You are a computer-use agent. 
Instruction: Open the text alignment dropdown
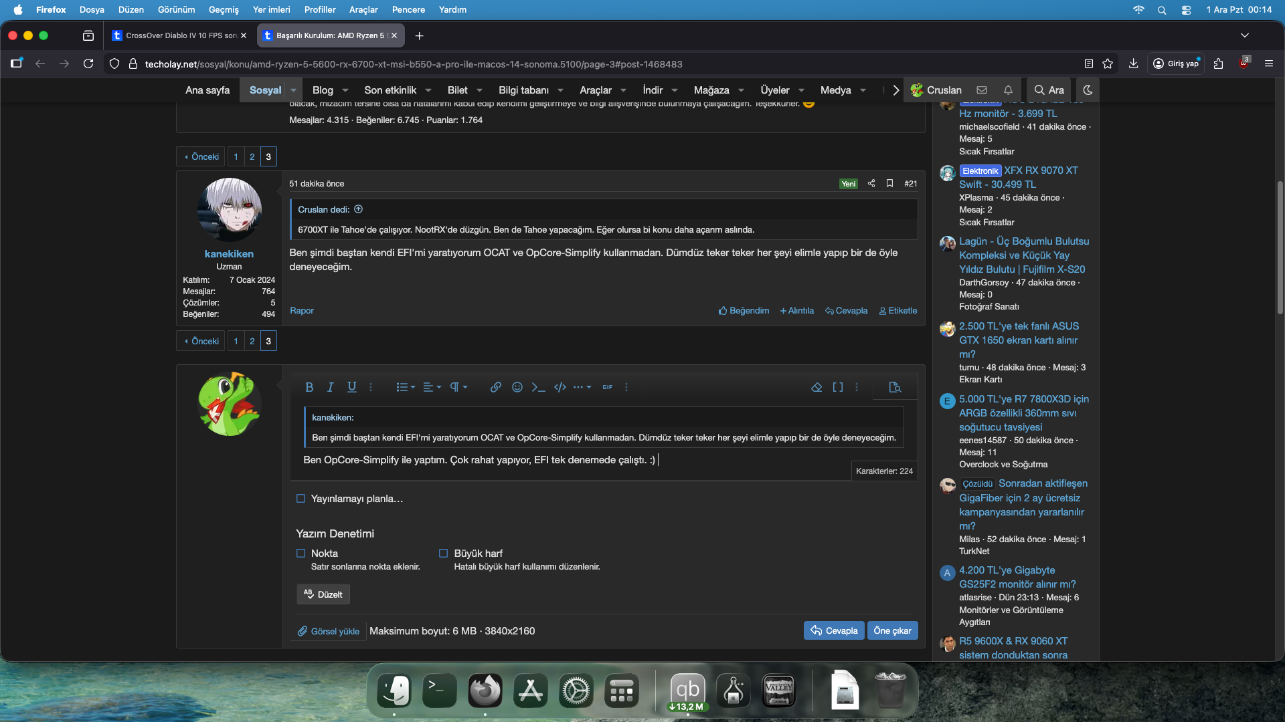[x=432, y=387]
